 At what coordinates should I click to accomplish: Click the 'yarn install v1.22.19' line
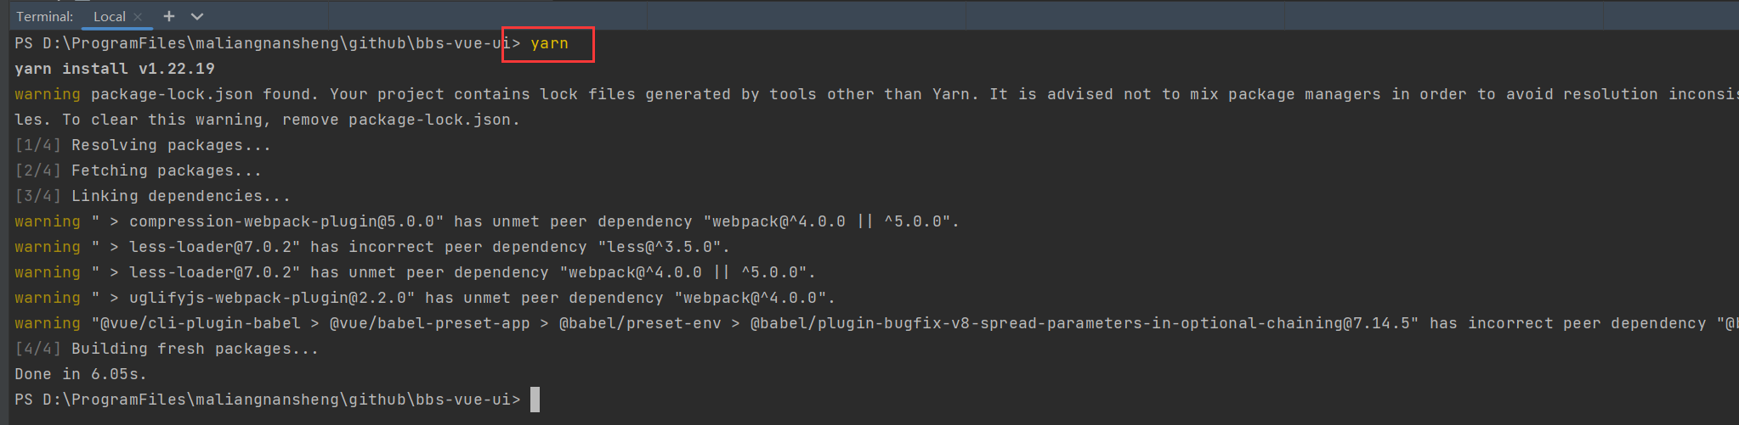click(x=115, y=69)
